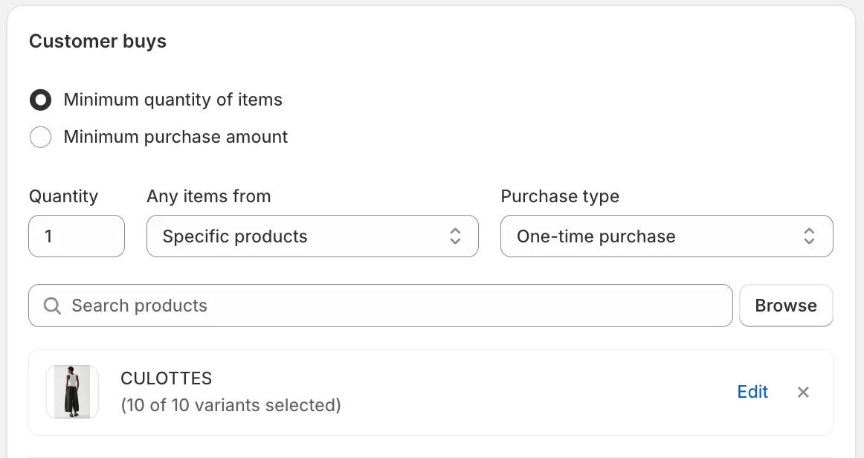Open the Purchase type dropdown
The width and height of the screenshot is (864, 458).
[x=666, y=236]
